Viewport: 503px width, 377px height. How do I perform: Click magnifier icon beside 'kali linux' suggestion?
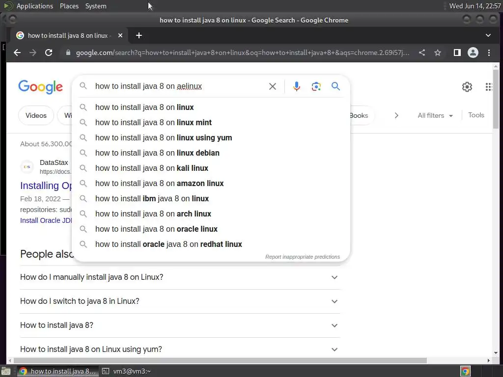click(x=83, y=168)
